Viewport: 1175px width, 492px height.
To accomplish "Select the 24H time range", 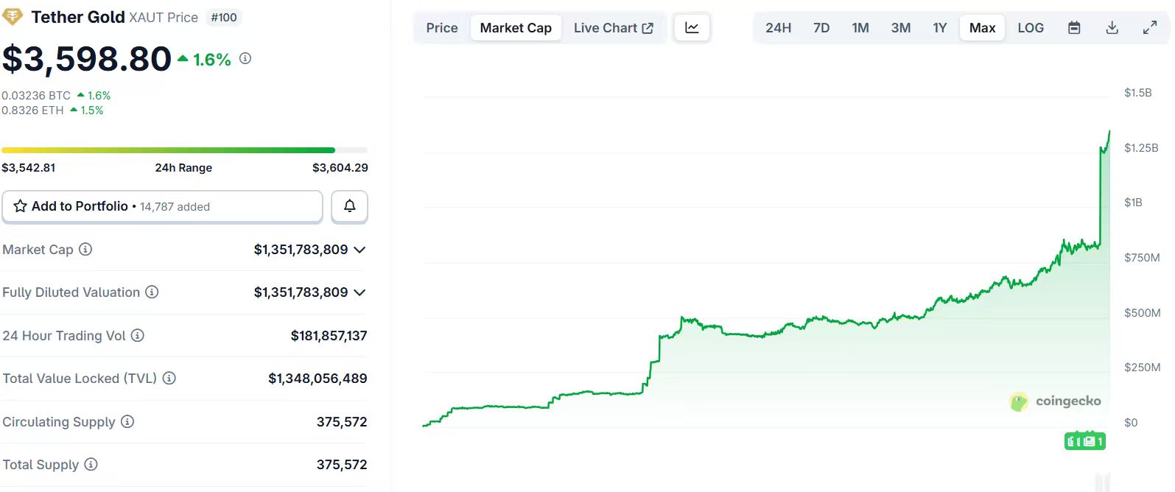I will (x=778, y=28).
